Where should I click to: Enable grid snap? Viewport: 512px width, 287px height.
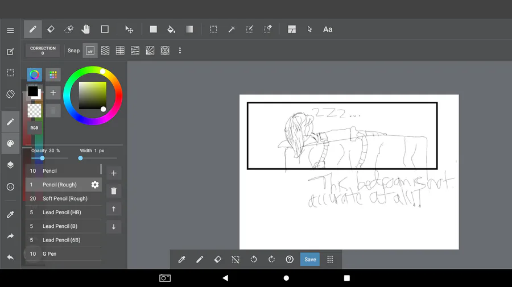pos(120,51)
